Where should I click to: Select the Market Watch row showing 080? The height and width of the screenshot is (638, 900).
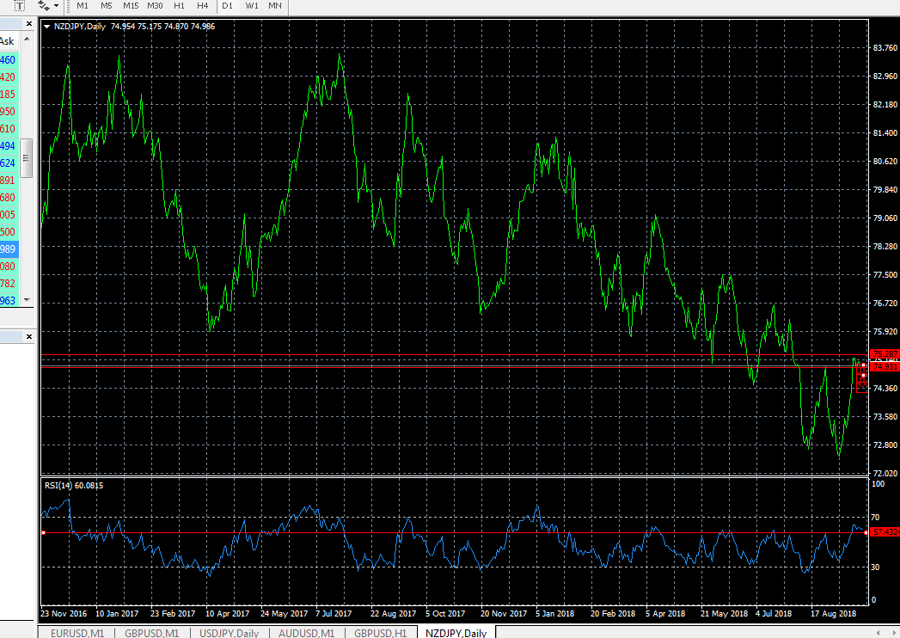click(9, 267)
